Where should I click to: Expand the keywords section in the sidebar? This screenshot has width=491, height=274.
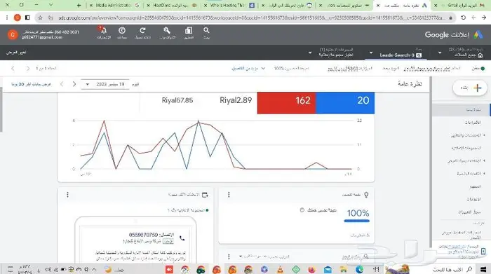tap(484, 174)
